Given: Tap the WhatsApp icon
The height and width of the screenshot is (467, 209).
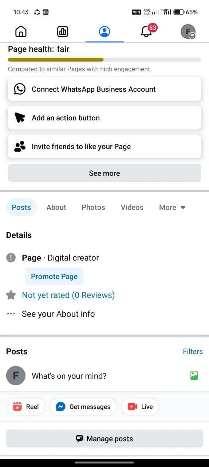Looking at the screenshot, I should tap(20, 89).
